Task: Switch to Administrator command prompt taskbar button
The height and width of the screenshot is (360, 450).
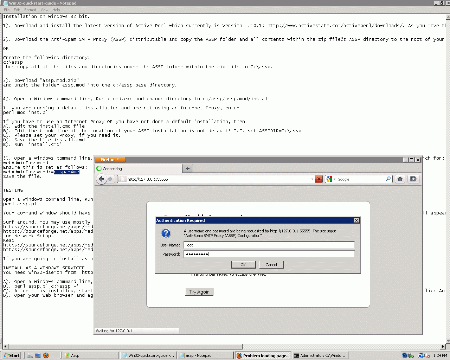Action: pos(320,355)
